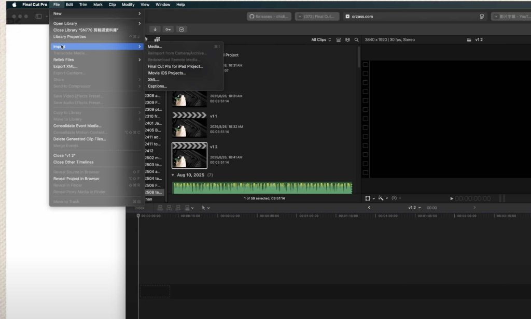Open the Keyword Editor key icon
531x319 pixels.
pyautogui.click(x=168, y=29)
